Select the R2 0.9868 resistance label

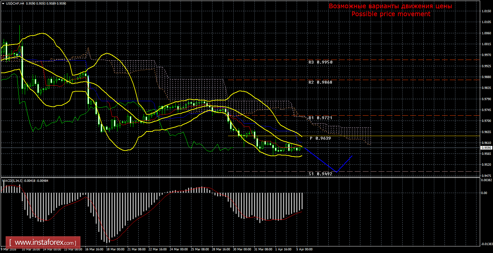click(x=320, y=82)
